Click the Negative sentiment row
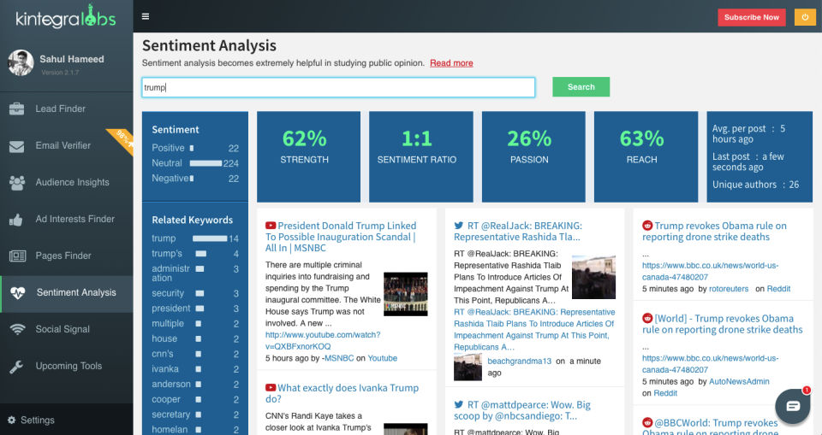This screenshot has height=435, width=822. pos(195,179)
